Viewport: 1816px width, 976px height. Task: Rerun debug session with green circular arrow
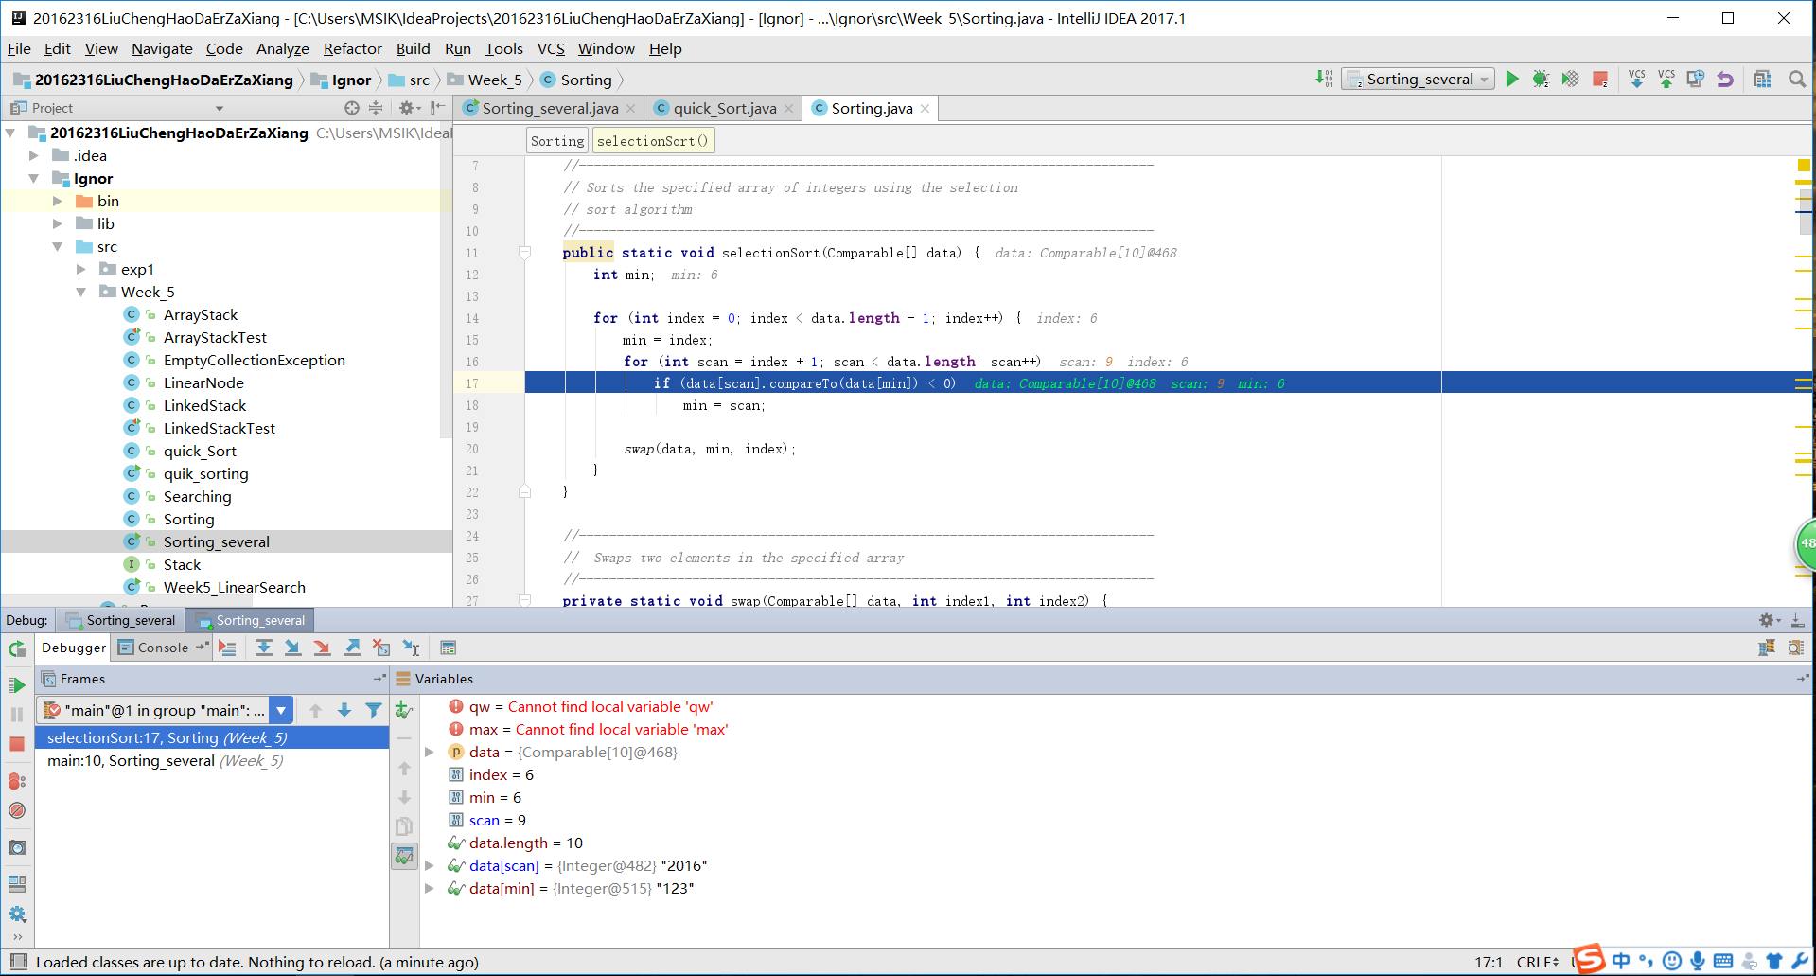pyautogui.click(x=17, y=648)
